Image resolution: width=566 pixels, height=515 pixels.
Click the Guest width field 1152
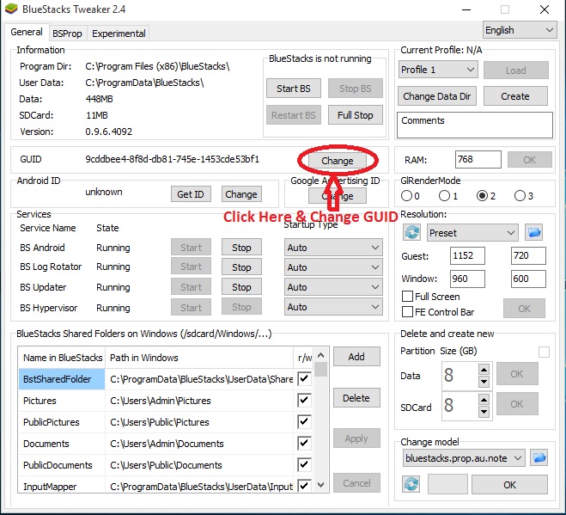tap(467, 256)
